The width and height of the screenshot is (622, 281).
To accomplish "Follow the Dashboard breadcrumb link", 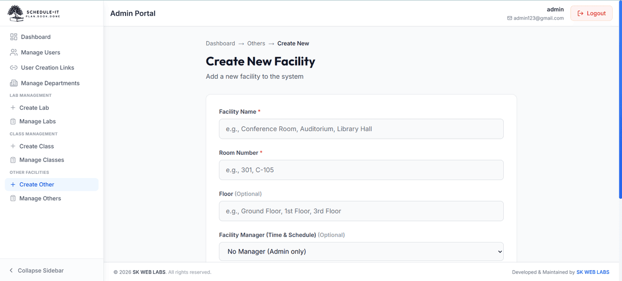I will coord(220,43).
